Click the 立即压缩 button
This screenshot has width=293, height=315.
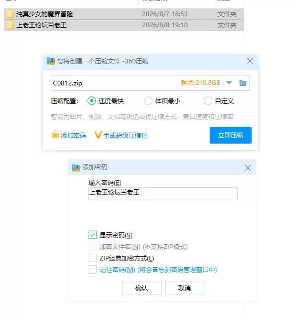click(231, 135)
